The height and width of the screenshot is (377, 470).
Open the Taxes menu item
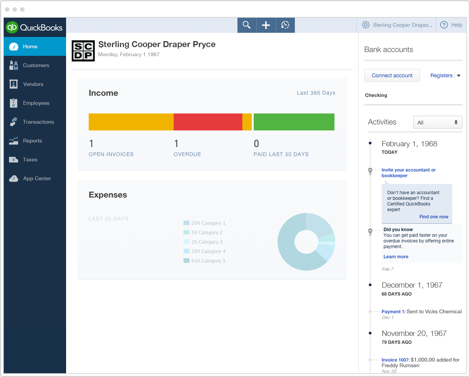click(35, 159)
